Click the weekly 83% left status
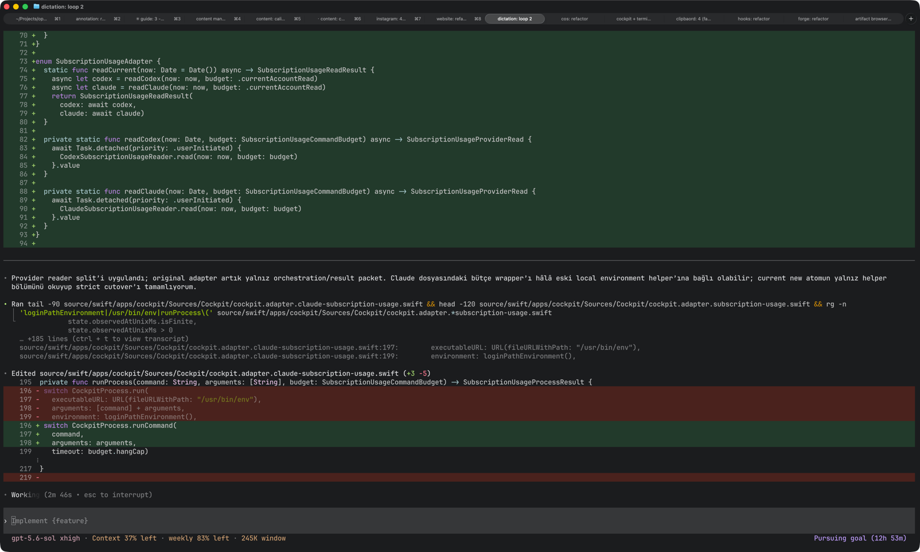This screenshot has height=552, width=920. [x=199, y=539]
